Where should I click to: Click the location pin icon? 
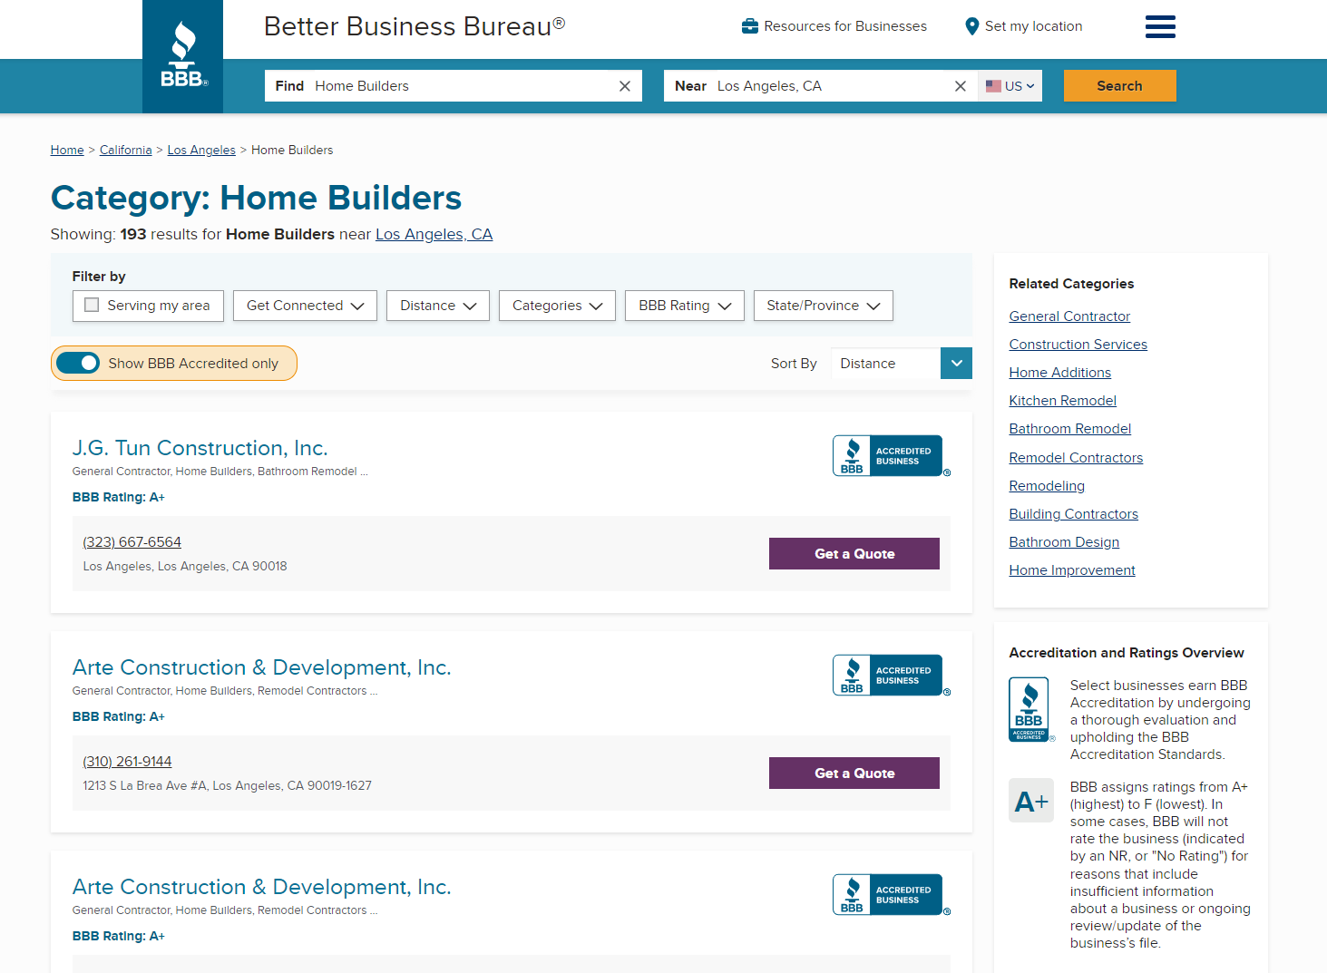(x=971, y=26)
